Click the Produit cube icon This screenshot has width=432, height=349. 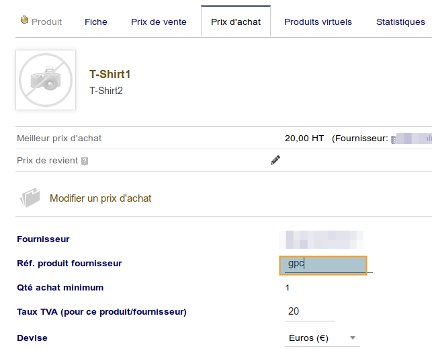pyautogui.click(x=25, y=21)
